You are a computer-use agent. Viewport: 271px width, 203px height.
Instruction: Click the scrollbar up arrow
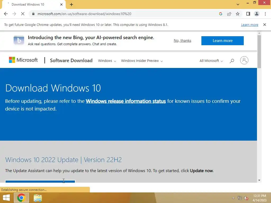point(259,33)
